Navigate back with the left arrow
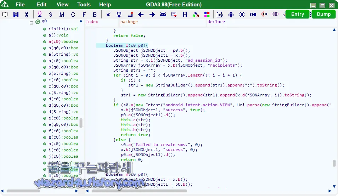This screenshot has width=338, height=196. 141,15
